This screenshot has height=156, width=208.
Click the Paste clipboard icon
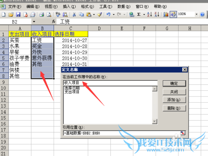tap(89, 15)
